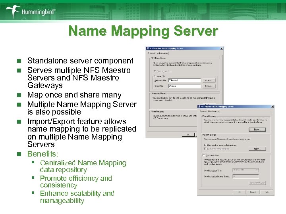Click the Group File input field
Image resolution: width=286 pixels, height=214 pixels.
pos(184,86)
